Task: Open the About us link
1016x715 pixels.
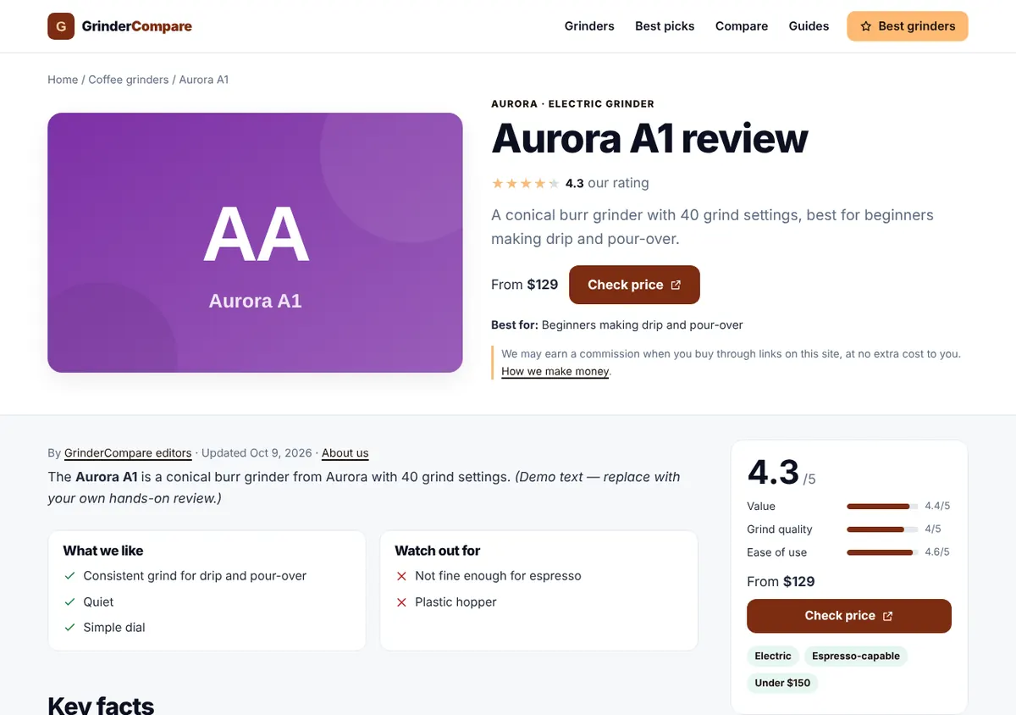Action: pos(345,453)
